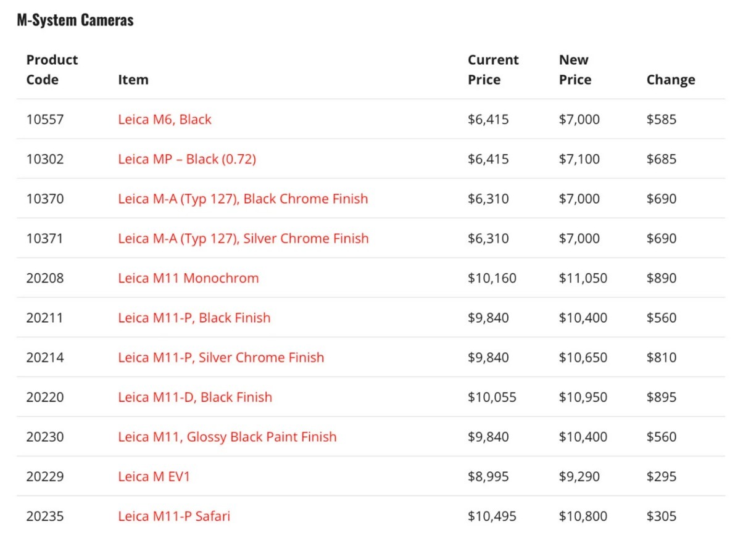The height and width of the screenshot is (546, 743).
Task: Open the Leica M EV1 link
Action: click(x=154, y=477)
